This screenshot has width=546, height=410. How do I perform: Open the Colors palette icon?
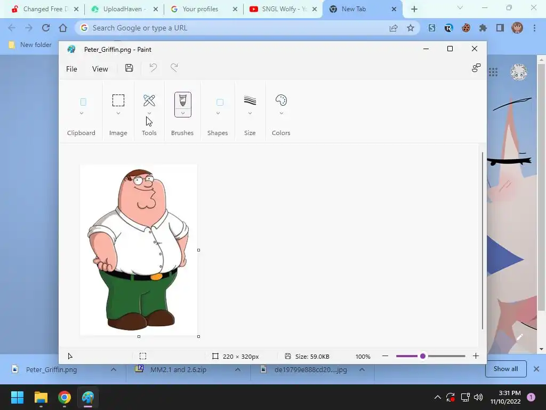tap(281, 100)
